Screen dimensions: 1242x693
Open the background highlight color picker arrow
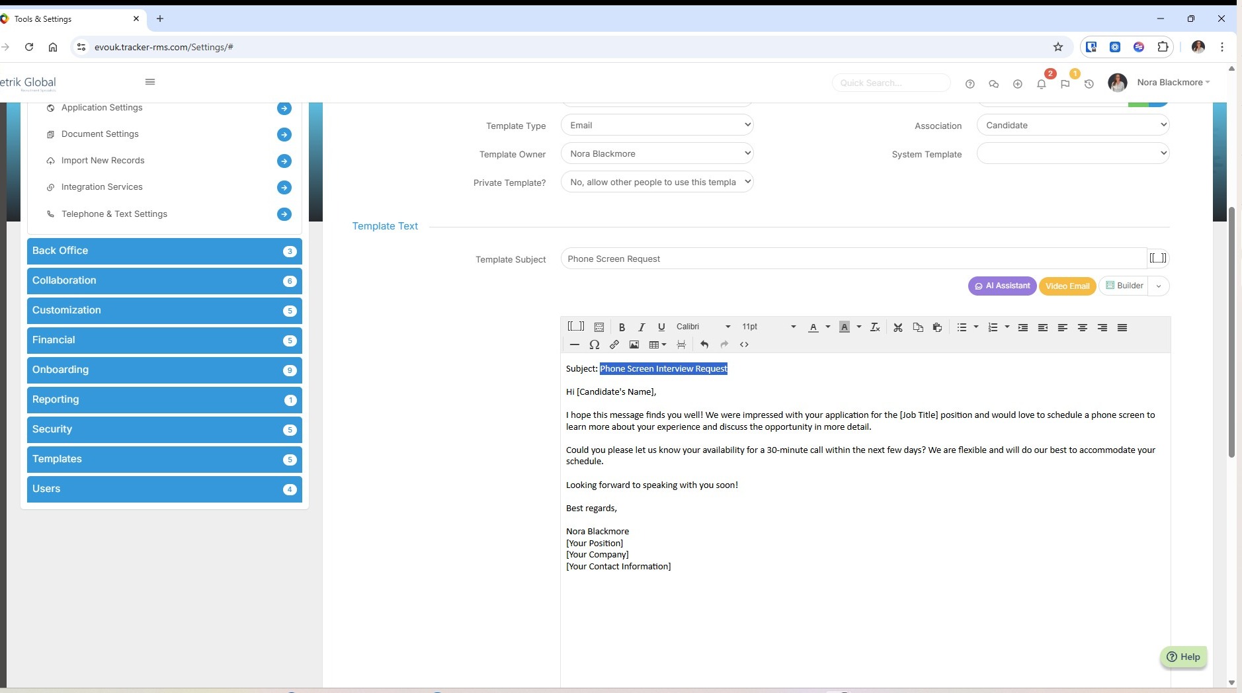coord(858,327)
